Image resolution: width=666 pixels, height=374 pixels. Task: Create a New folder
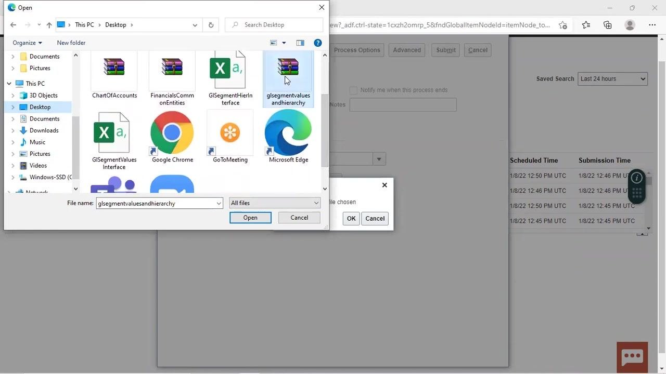tap(71, 43)
